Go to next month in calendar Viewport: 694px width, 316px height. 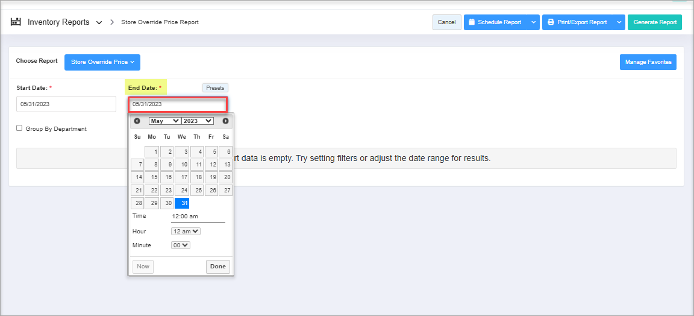pos(225,121)
